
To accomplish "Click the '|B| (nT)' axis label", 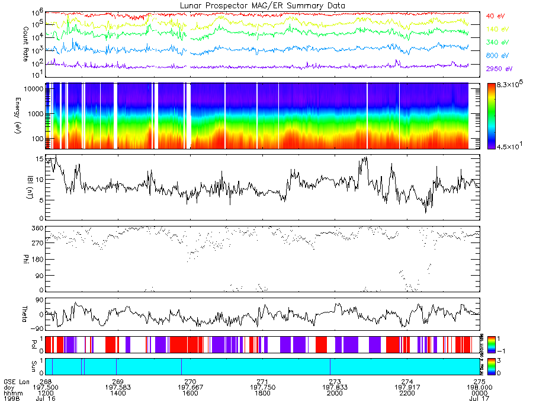I will (x=29, y=187).
